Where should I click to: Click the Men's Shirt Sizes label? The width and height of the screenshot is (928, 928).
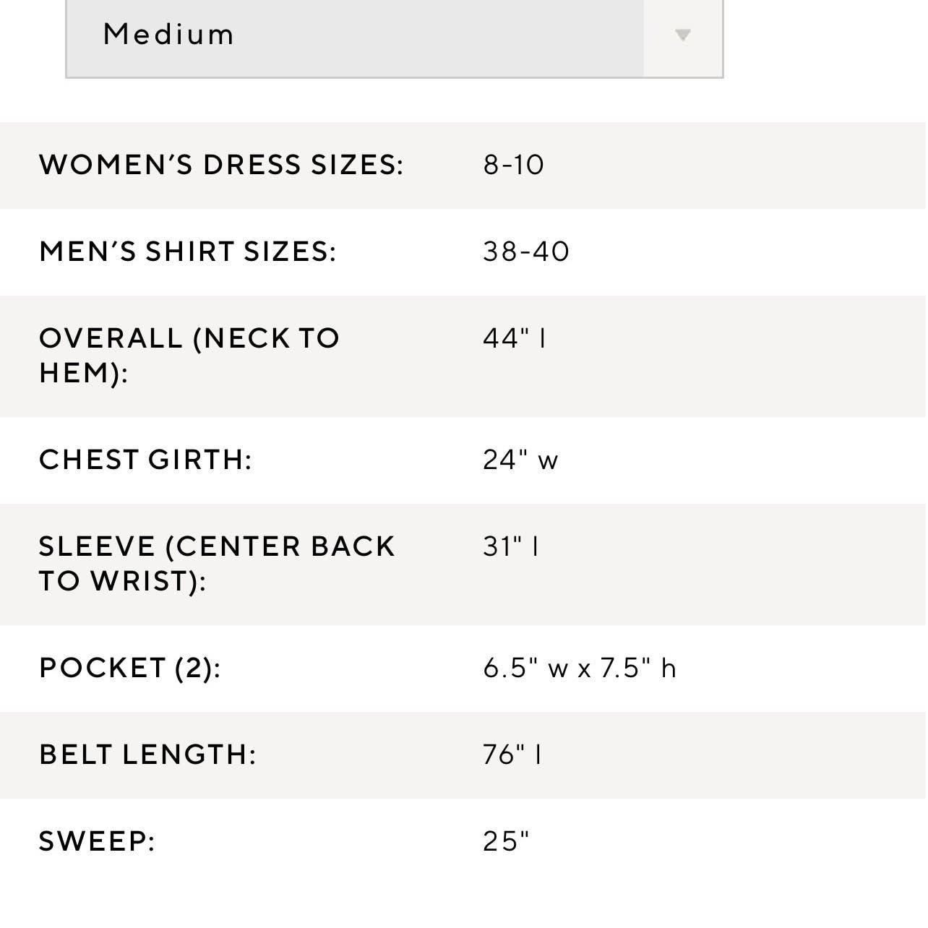pyautogui.click(x=188, y=252)
